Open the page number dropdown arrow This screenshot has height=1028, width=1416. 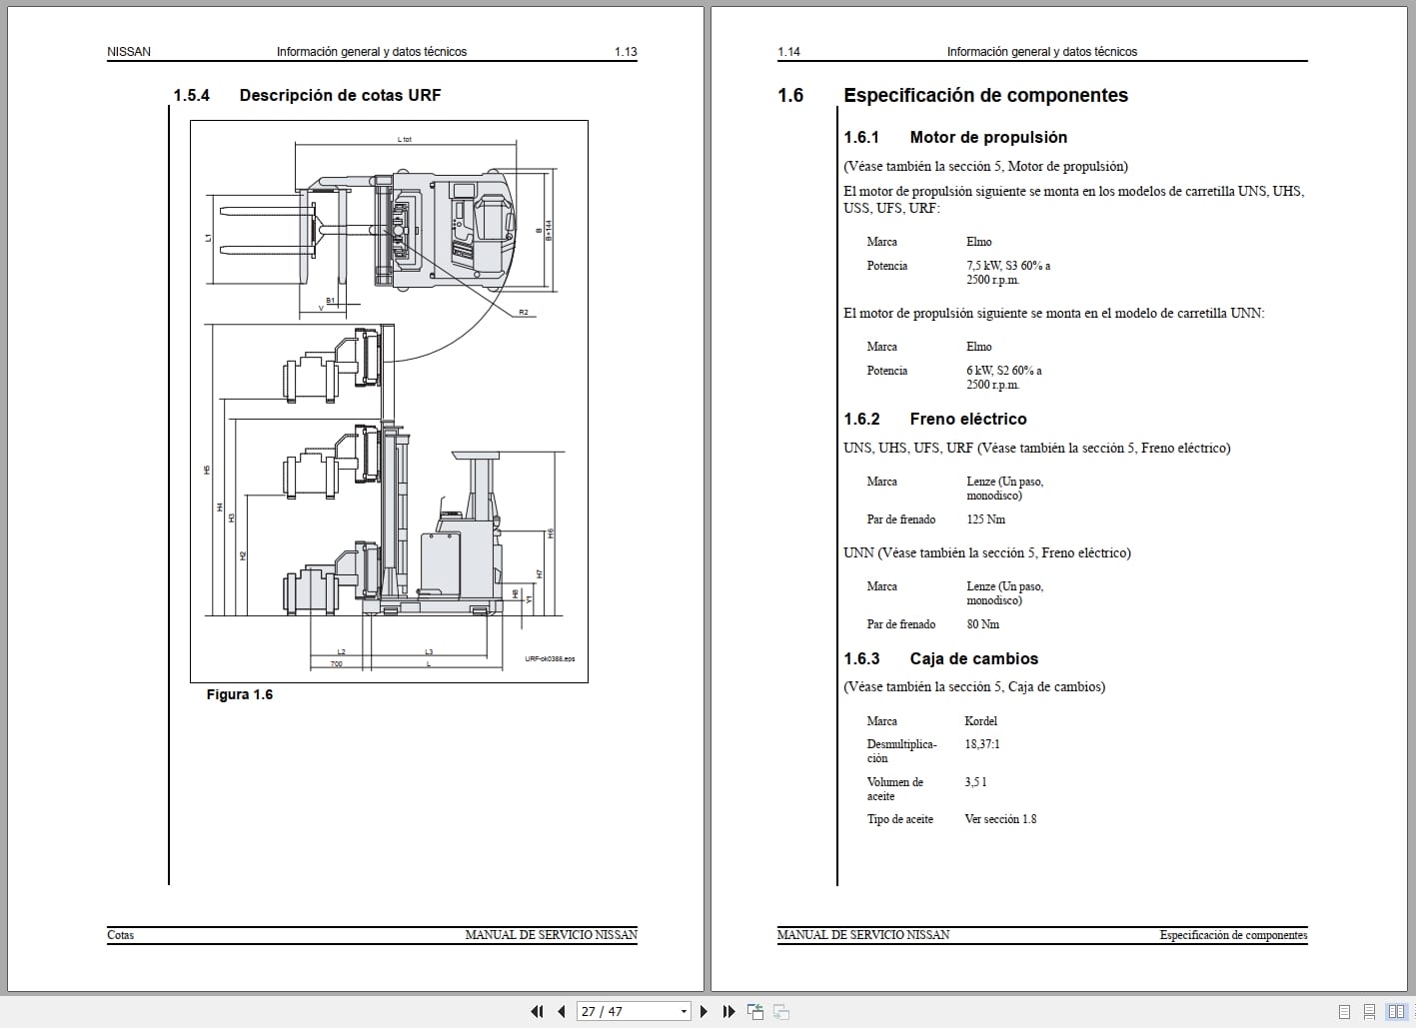coord(684,1011)
